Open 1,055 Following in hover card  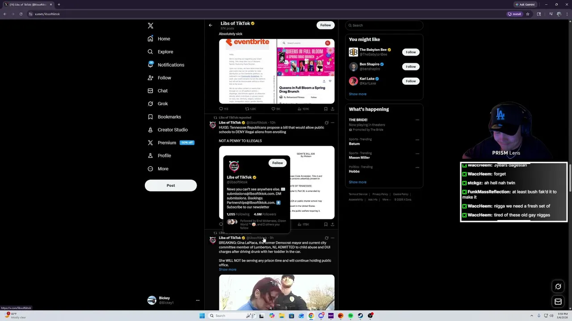[238, 214]
